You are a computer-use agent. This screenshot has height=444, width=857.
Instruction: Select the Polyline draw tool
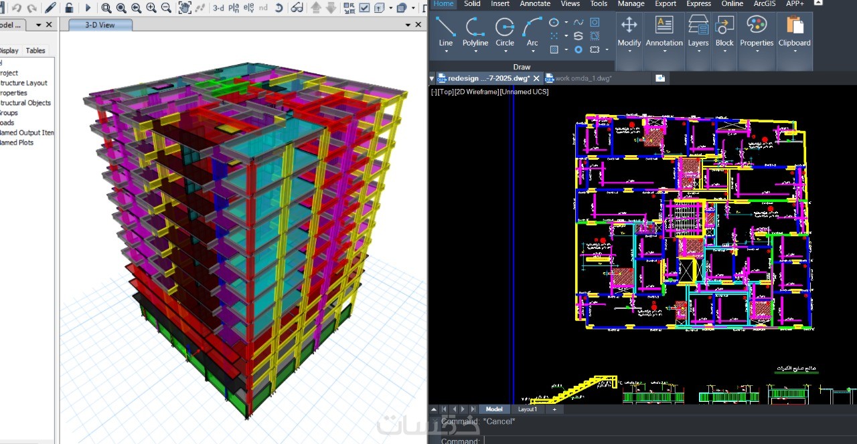(475, 31)
